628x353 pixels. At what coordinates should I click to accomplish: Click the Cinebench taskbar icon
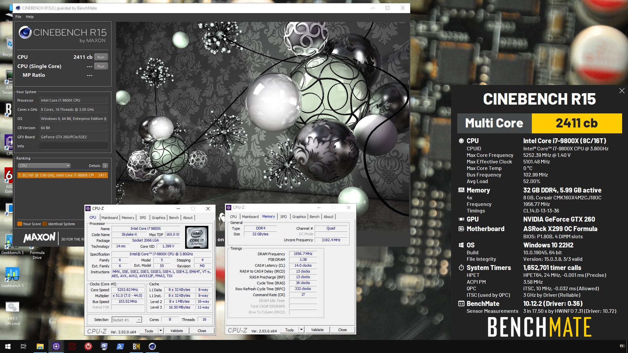pos(152,346)
